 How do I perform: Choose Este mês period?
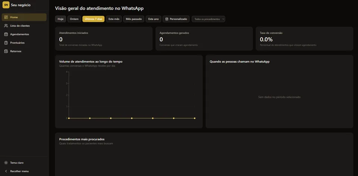pos(114,19)
